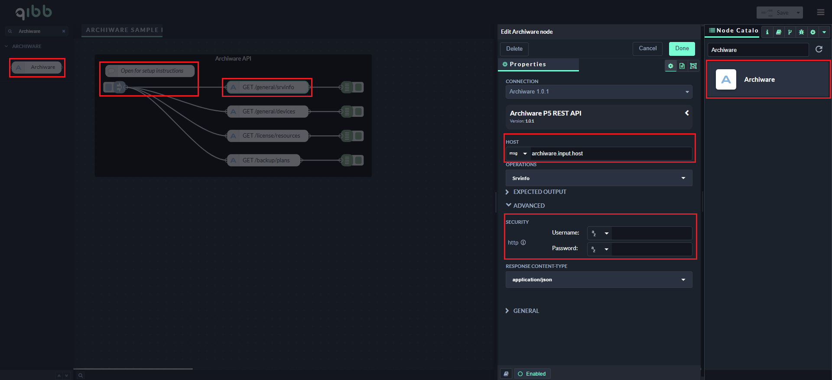Screen dimensions: 832x380
Task: Toggle the Enabled node state button
Action: click(x=532, y=374)
